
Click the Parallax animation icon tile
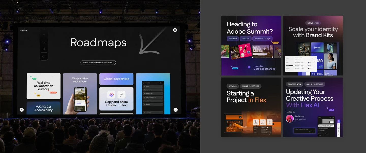coord(256,122)
